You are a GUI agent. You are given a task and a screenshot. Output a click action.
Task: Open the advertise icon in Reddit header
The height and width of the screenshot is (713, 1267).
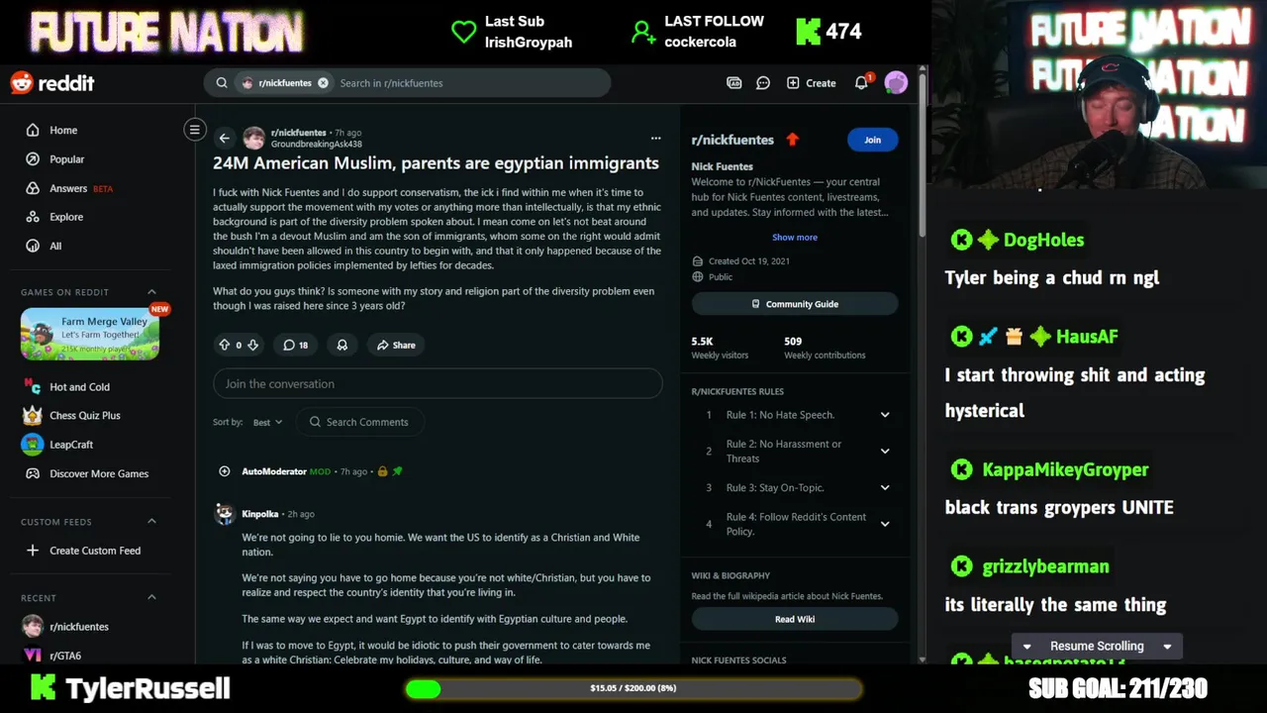tap(733, 83)
